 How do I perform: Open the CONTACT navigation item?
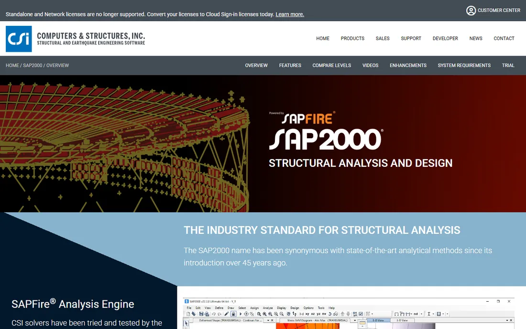pos(504,39)
